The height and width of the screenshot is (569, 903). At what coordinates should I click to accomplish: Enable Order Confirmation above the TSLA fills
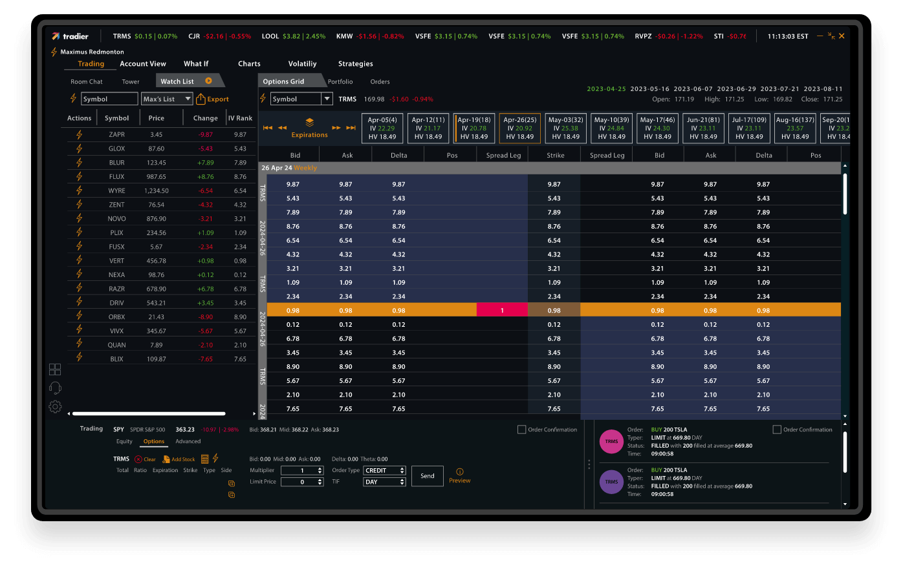coord(776,429)
